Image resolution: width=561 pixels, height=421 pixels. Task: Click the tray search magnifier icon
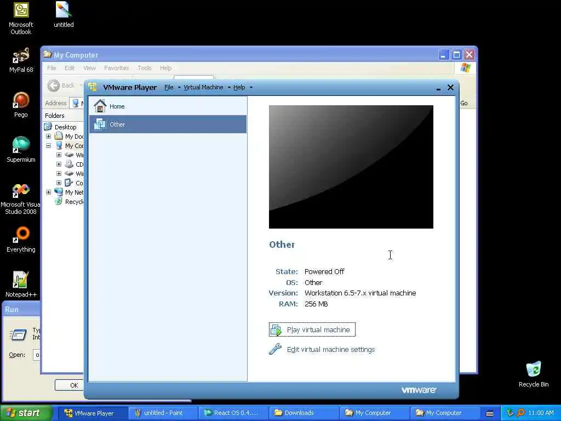[521, 413]
